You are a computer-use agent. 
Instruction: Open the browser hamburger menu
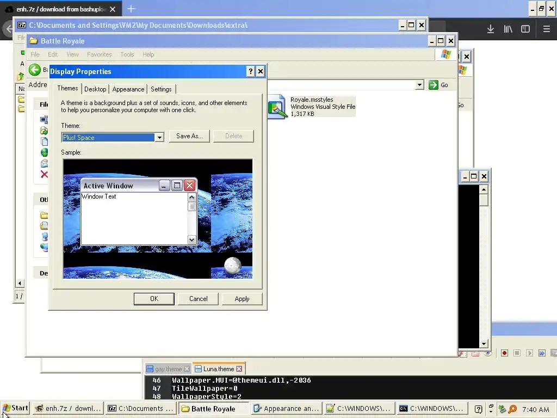(547, 29)
